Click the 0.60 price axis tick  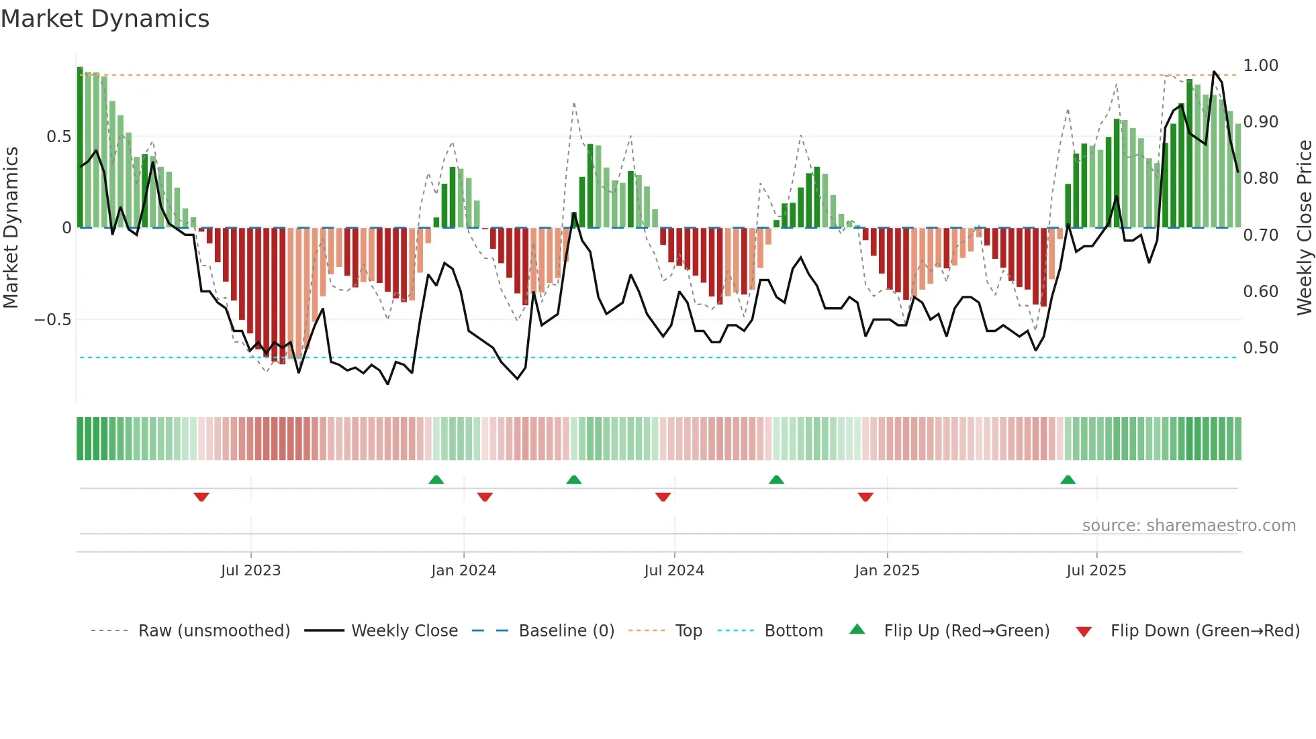1261,291
